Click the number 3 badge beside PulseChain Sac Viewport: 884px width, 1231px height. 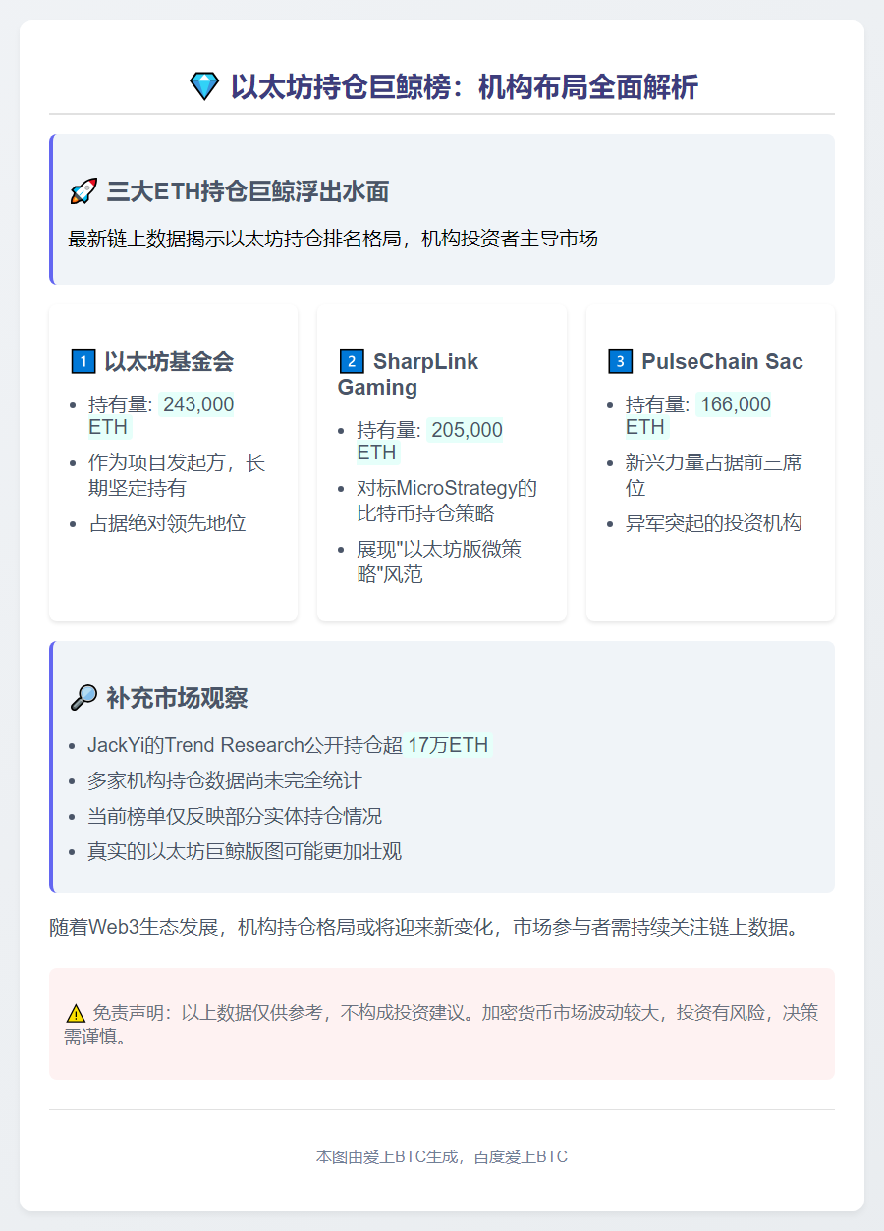[x=620, y=362]
